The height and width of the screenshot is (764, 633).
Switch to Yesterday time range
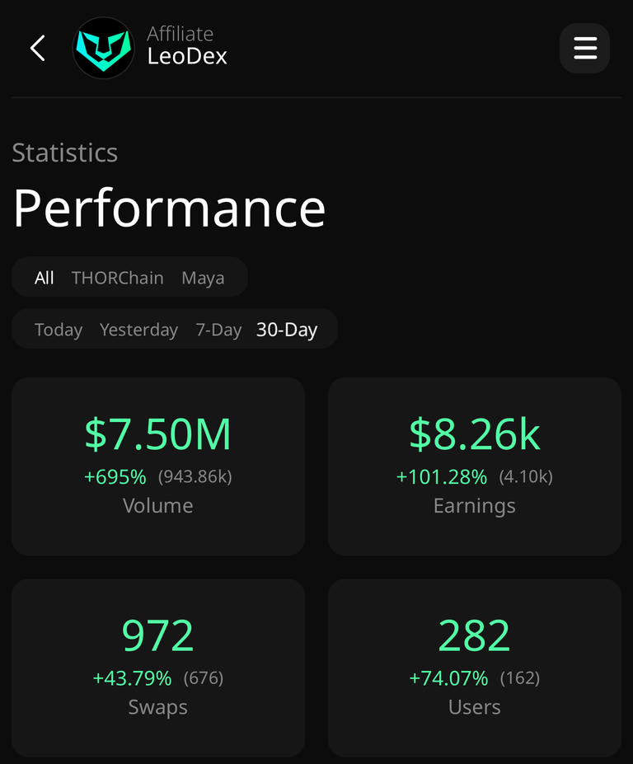pos(138,330)
